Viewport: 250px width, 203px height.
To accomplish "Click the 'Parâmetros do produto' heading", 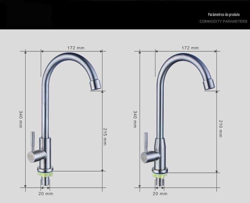I will click(224, 15).
